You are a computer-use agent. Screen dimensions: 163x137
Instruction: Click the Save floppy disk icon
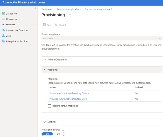coord(44,25)
